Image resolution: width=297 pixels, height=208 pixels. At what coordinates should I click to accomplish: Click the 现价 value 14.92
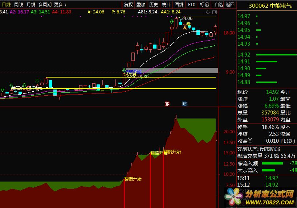point(272,92)
